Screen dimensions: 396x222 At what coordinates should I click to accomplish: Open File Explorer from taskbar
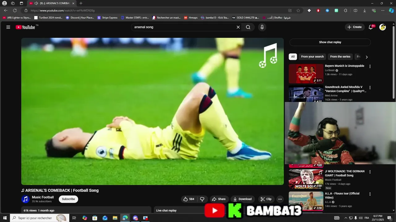[115, 218]
